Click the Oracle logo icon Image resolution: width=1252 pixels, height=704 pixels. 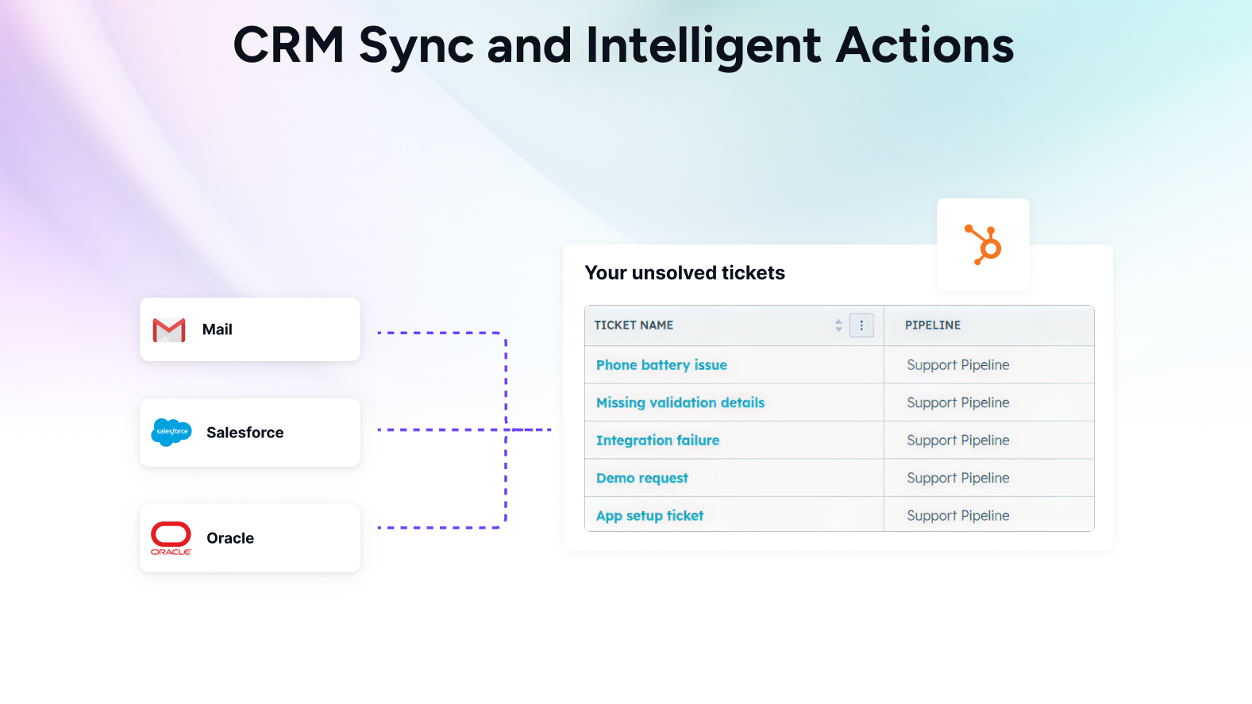coord(171,538)
